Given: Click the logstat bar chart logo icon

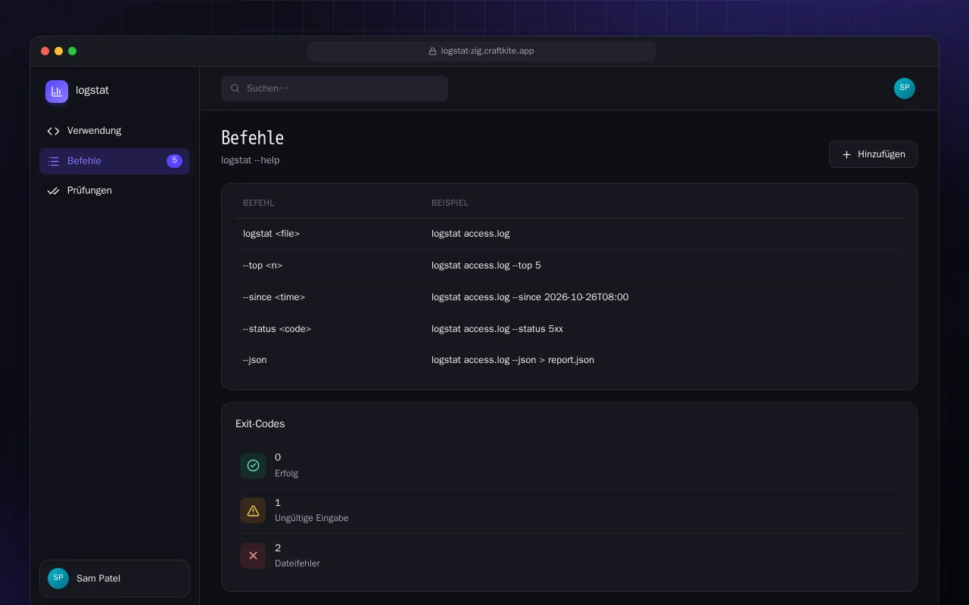Looking at the screenshot, I should (57, 92).
